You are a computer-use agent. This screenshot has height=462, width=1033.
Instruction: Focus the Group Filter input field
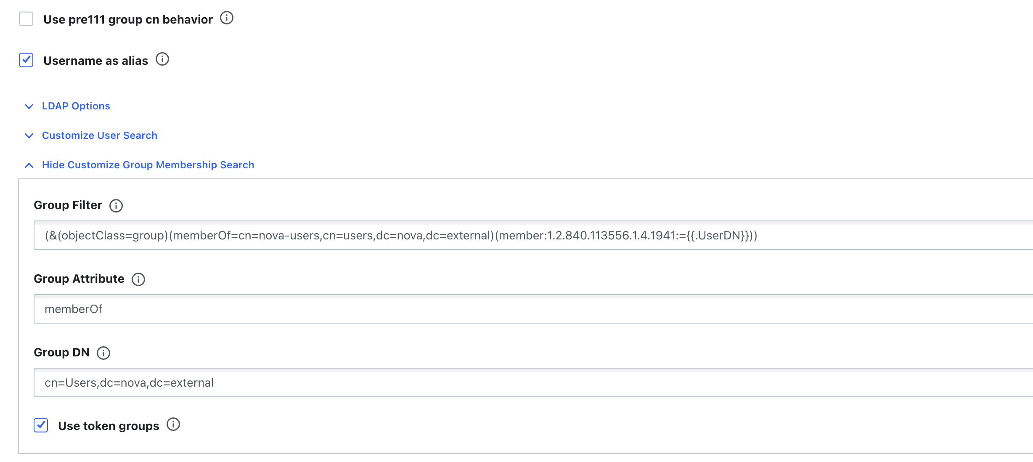533,235
